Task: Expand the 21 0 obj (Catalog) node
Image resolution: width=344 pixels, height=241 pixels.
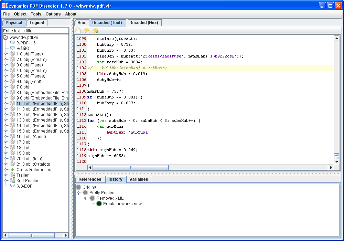Action: (x=6, y=164)
